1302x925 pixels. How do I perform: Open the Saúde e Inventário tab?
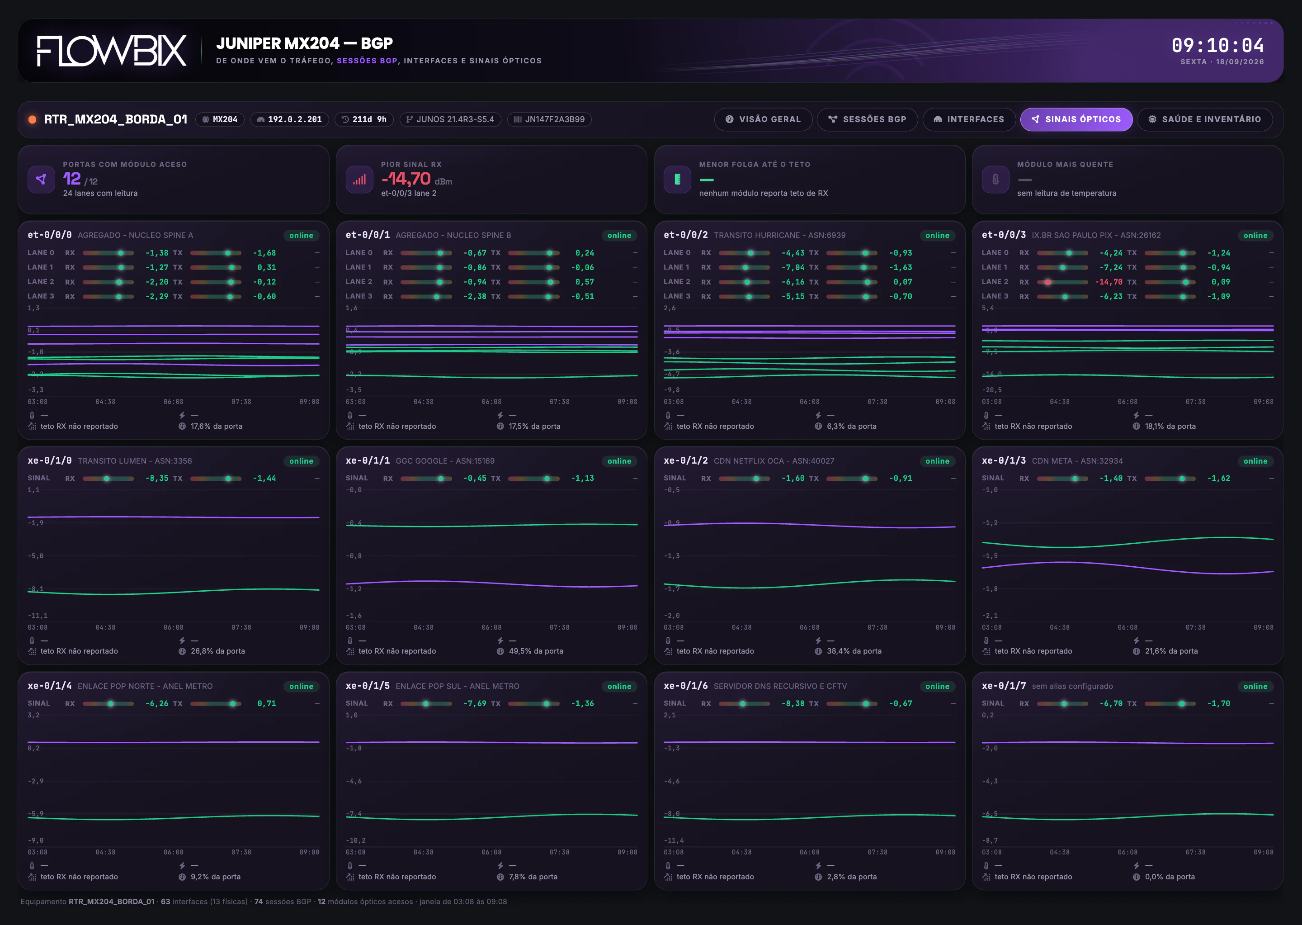tap(1205, 119)
